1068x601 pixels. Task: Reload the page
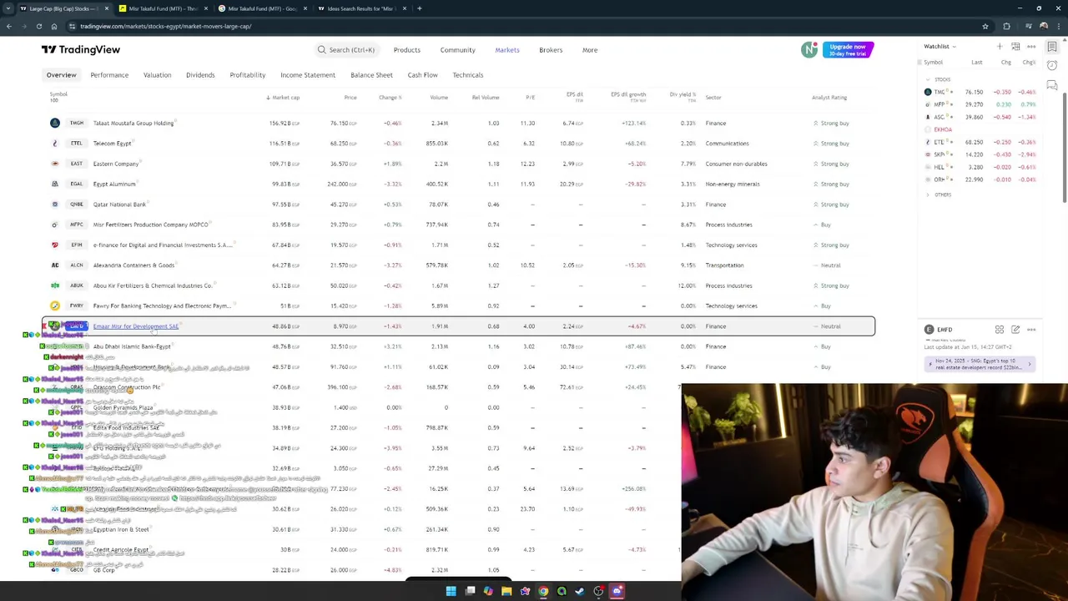pos(39,26)
